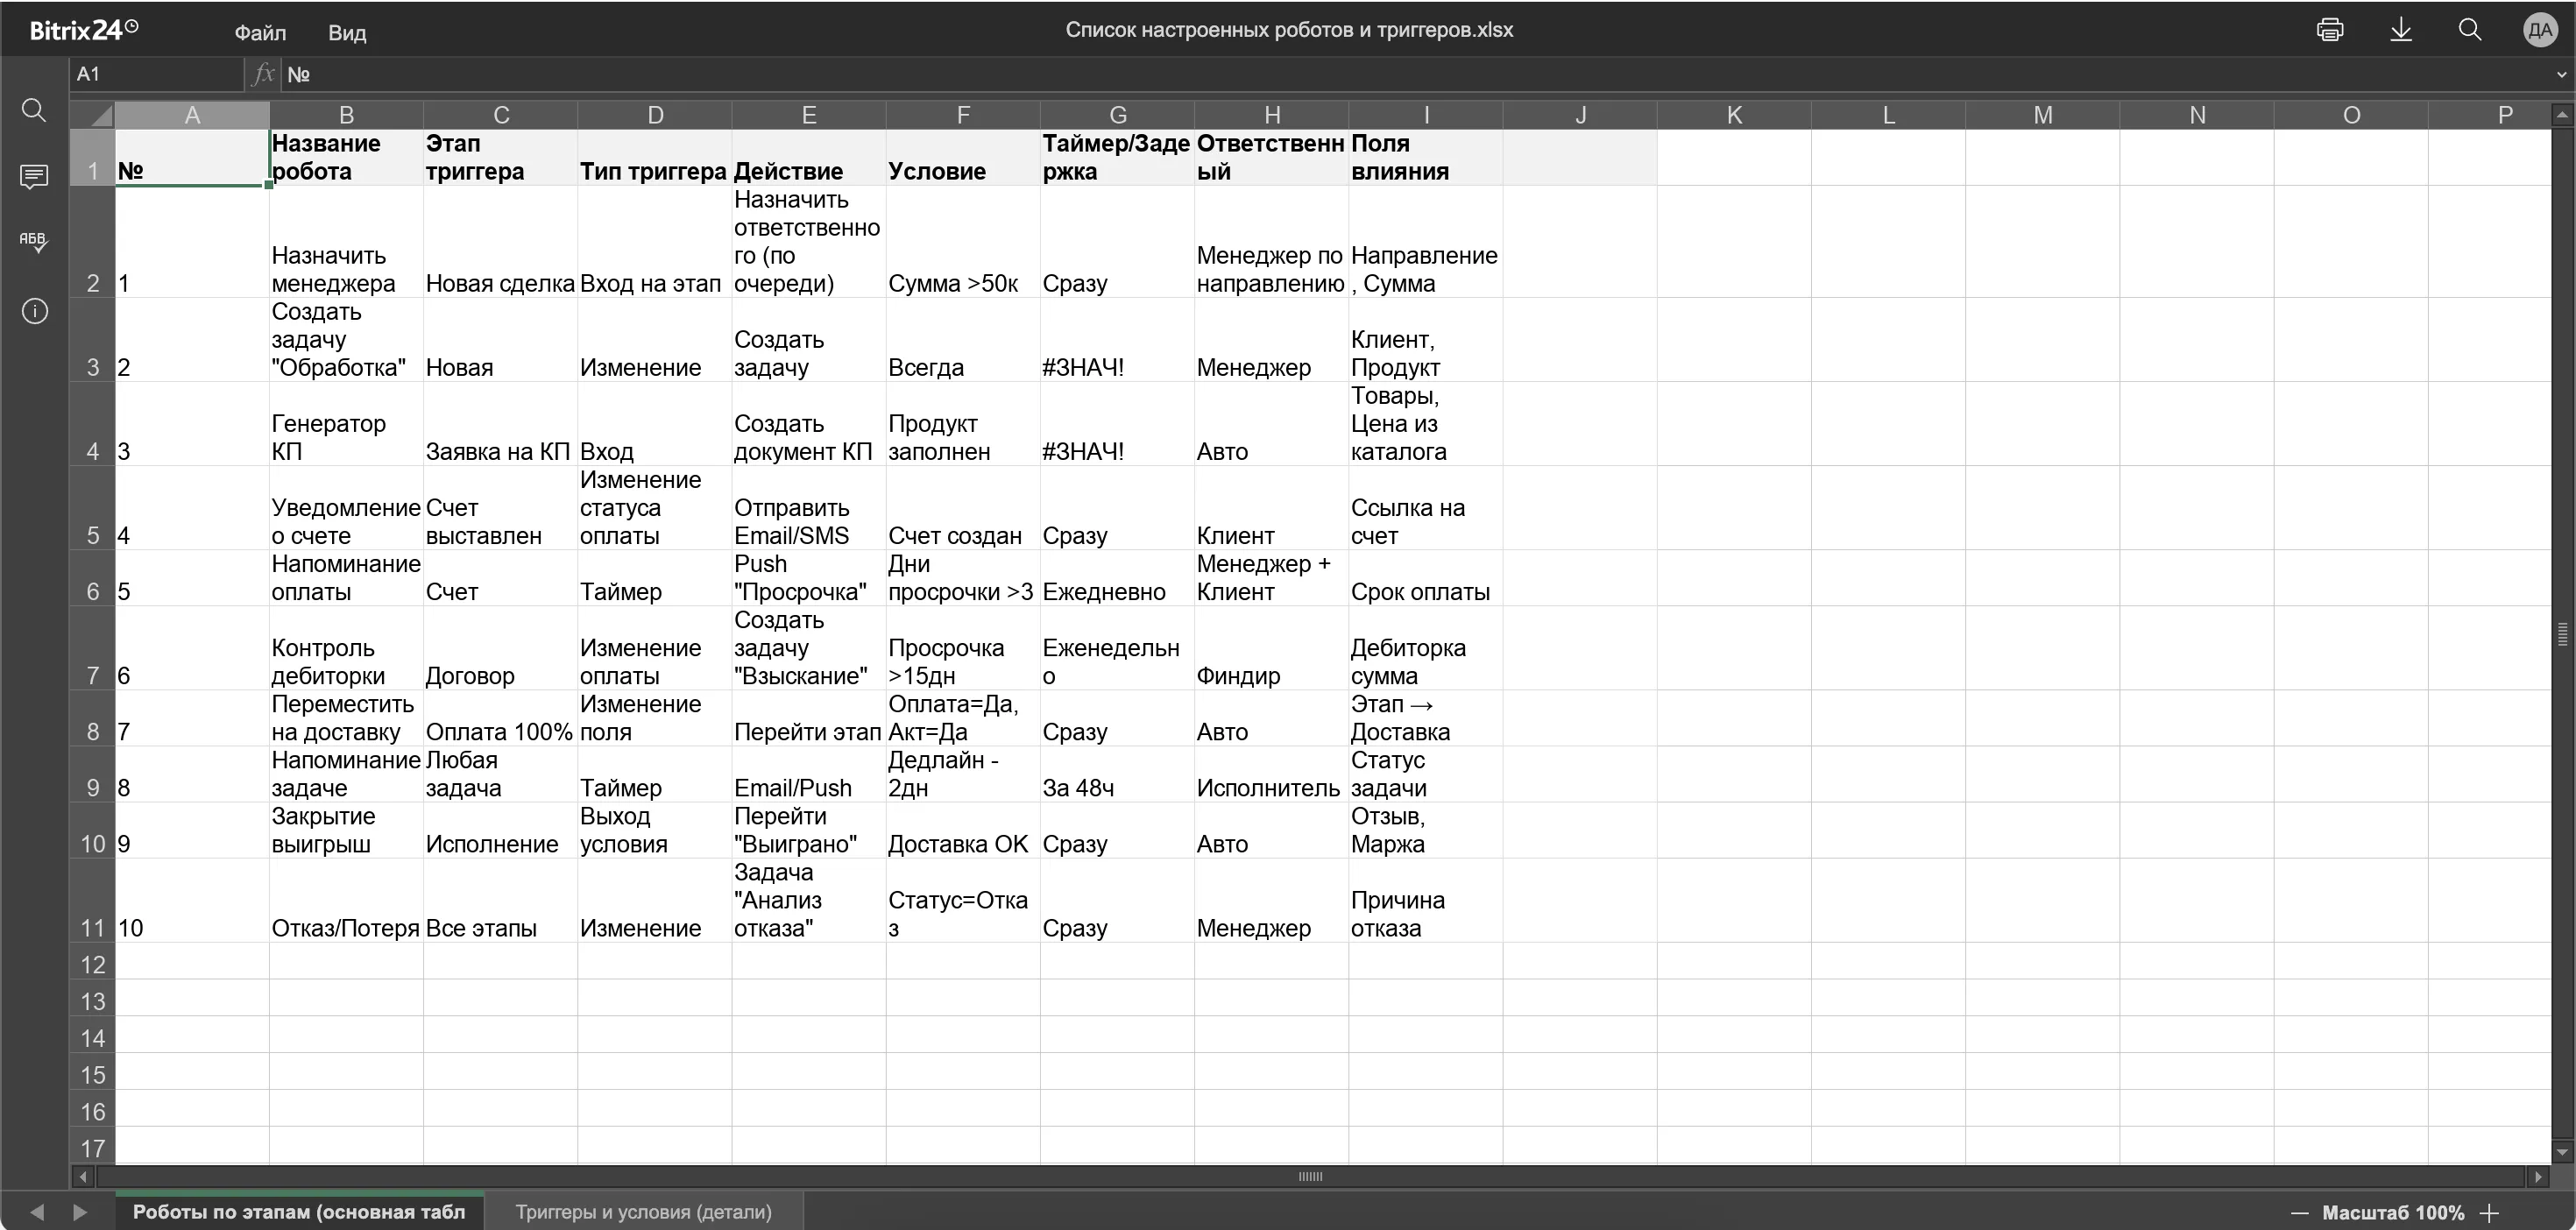This screenshot has width=2576, height=1230.
Task: Select cell Срок оплаты
Action: click(x=1425, y=578)
